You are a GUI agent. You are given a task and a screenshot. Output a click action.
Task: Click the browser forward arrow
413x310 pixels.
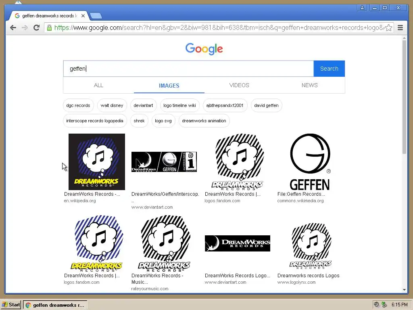pyautogui.click(x=25, y=27)
